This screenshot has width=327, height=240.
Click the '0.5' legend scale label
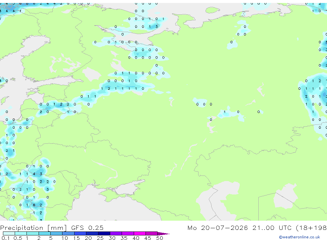coord(18,238)
